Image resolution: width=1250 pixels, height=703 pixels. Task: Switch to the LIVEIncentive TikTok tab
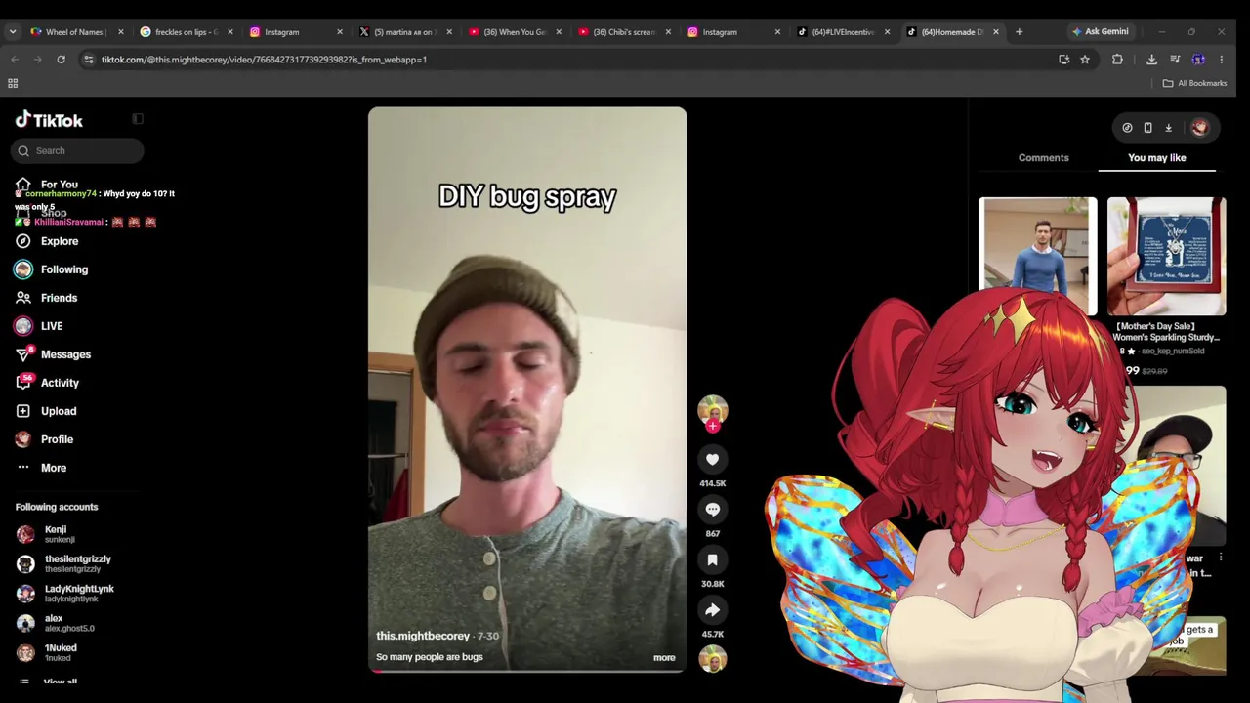coord(844,32)
